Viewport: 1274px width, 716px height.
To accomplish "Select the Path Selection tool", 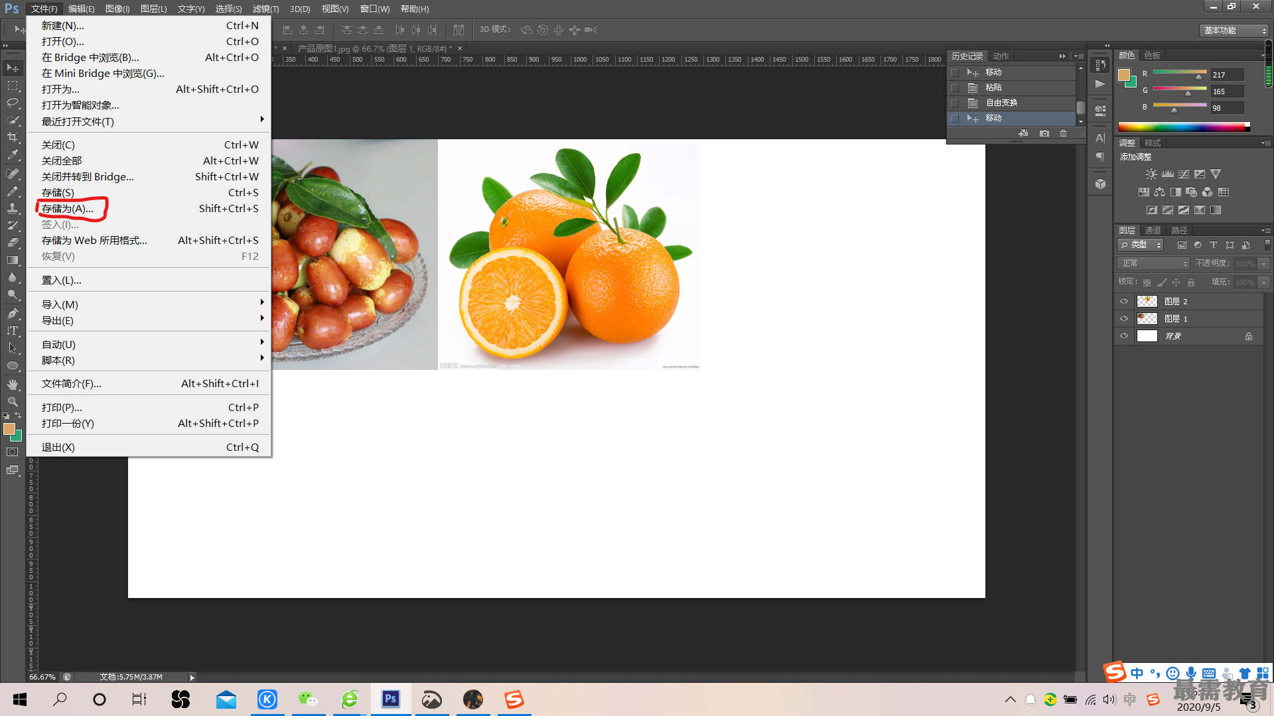I will pos(13,347).
